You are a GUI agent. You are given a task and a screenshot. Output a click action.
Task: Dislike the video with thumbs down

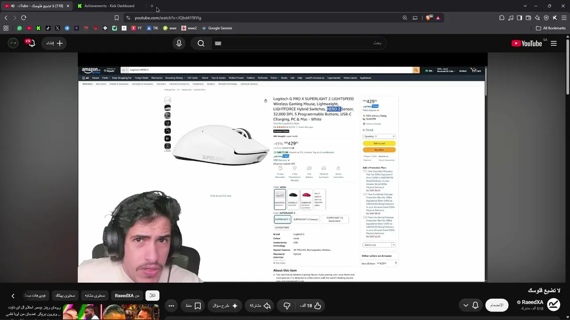coord(287,306)
